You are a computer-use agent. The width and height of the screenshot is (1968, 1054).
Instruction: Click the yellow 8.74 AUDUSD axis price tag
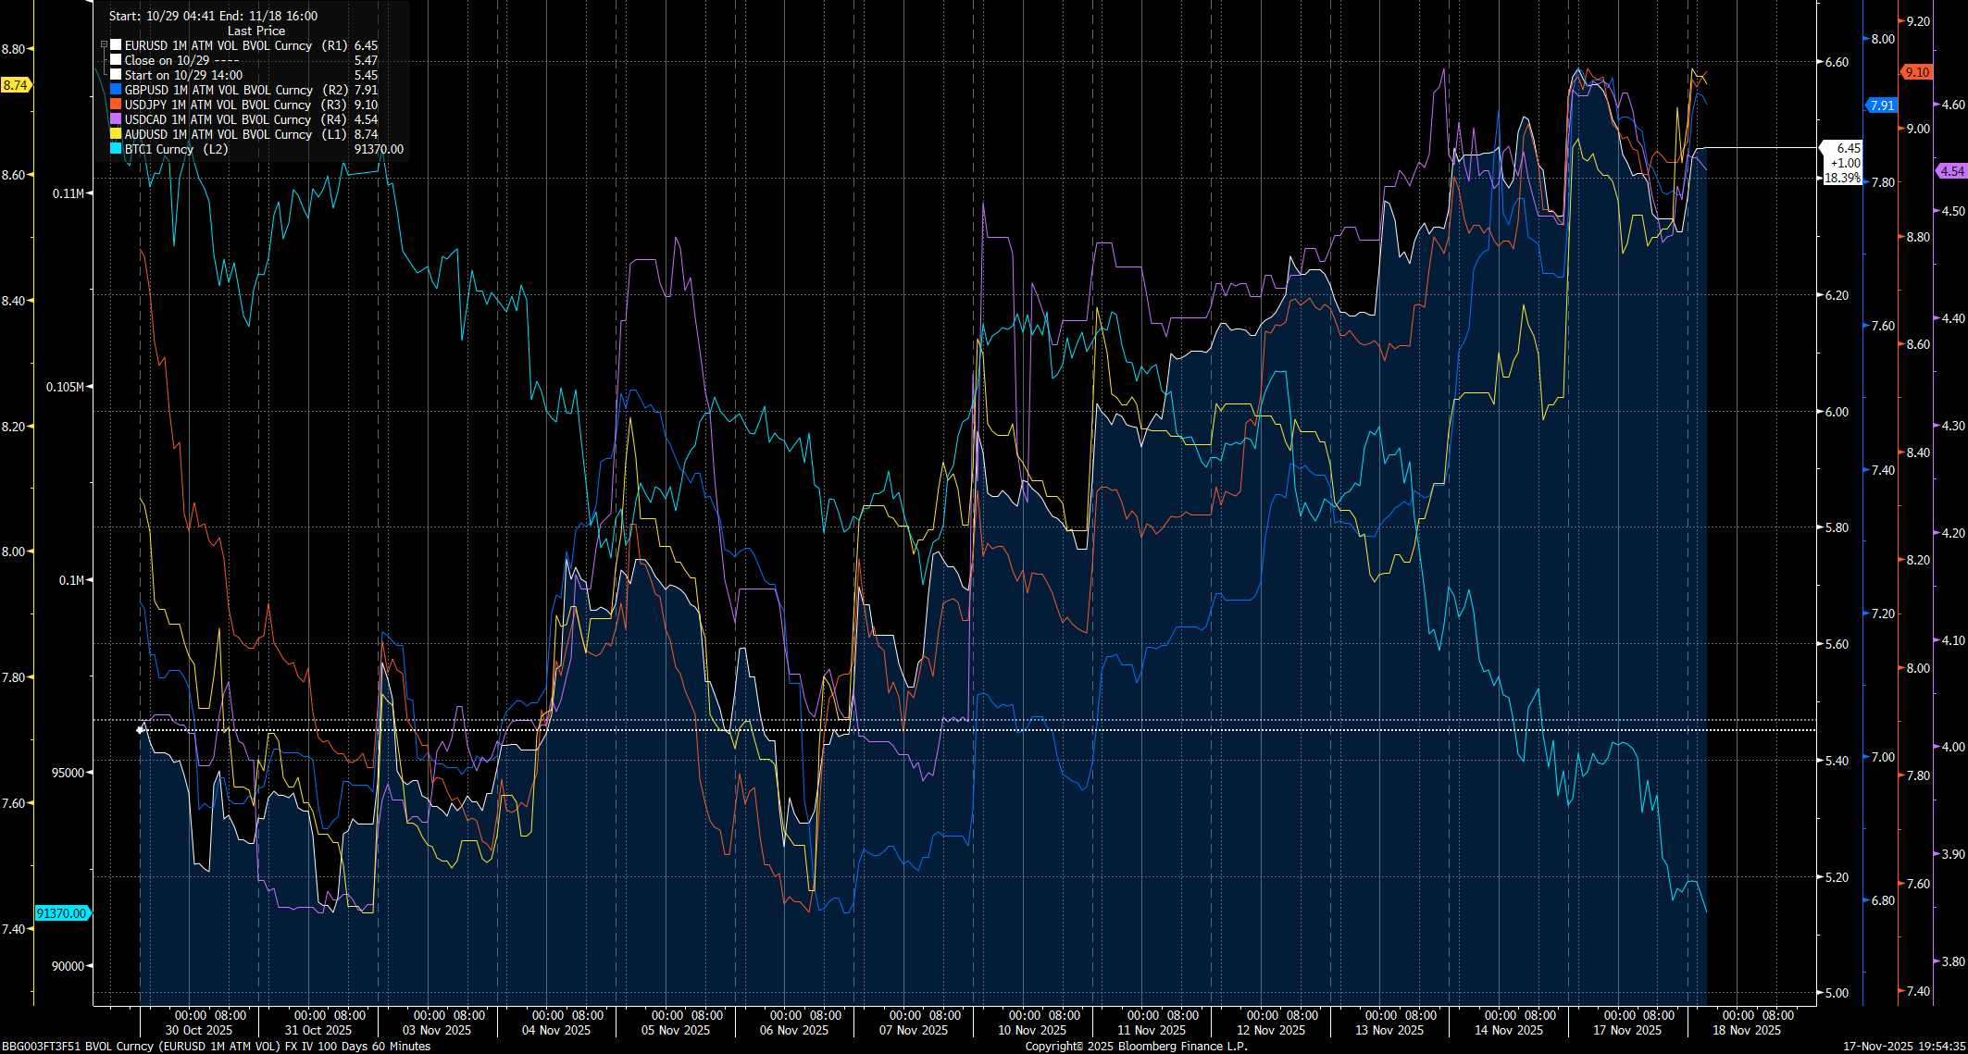tap(13, 84)
